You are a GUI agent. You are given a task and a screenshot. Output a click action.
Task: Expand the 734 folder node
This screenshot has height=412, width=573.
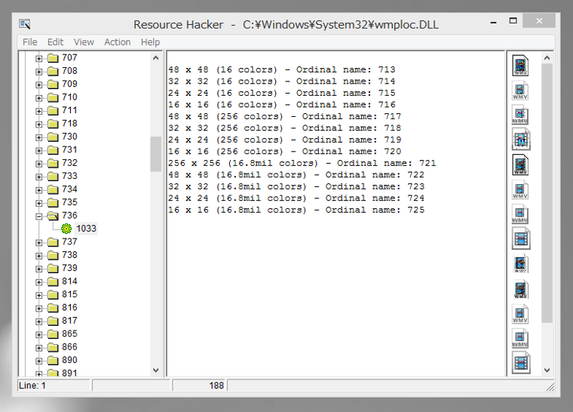(x=38, y=190)
